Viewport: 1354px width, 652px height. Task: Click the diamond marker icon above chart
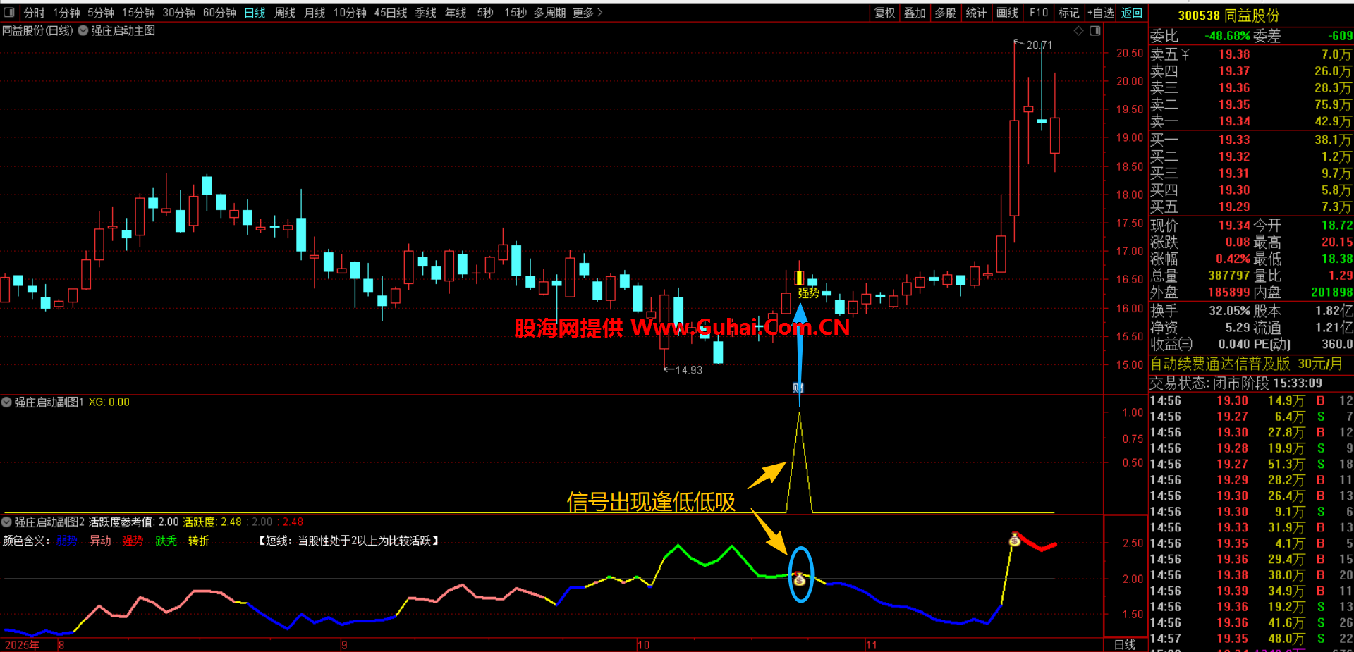(1078, 31)
